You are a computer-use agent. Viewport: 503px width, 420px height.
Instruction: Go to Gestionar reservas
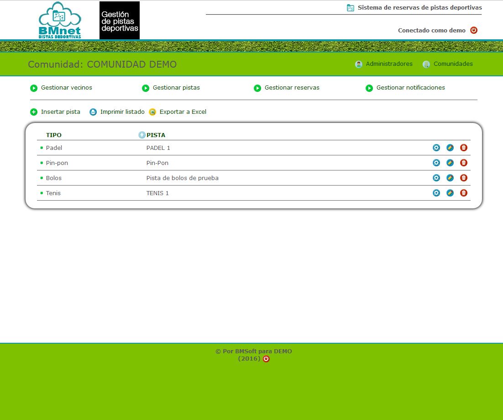pos(292,88)
